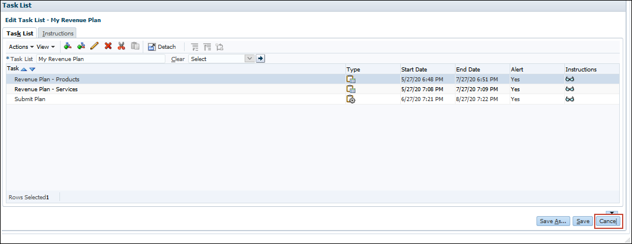The height and width of the screenshot is (244, 632).
Task: View instructions glasses for Revenue Plan - Products
Action: [570, 79]
